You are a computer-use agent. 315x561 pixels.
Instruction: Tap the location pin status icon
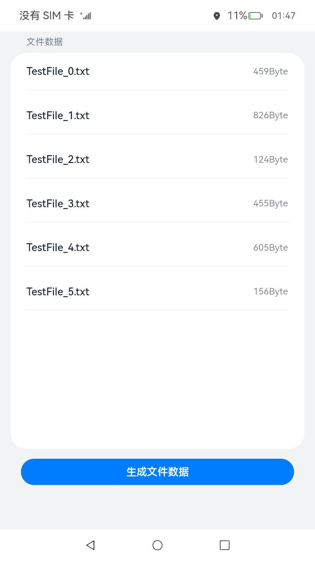tap(217, 16)
